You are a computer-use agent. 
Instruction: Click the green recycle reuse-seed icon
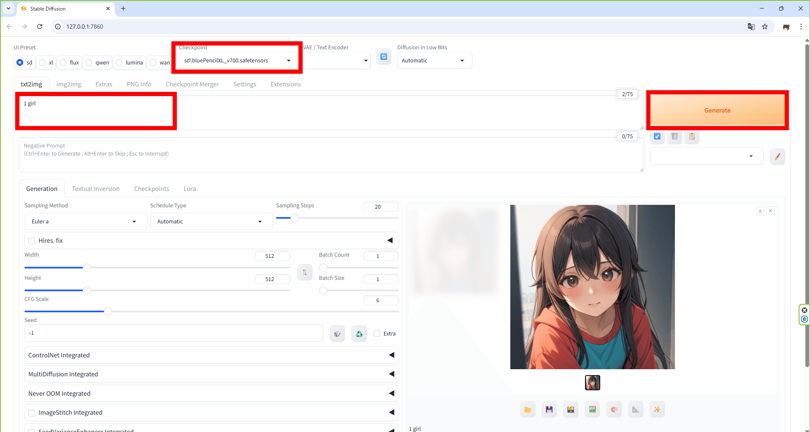click(x=359, y=334)
